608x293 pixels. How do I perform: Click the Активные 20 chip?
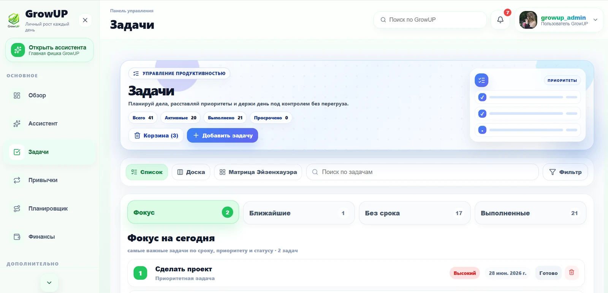pyautogui.click(x=180, y=118)
